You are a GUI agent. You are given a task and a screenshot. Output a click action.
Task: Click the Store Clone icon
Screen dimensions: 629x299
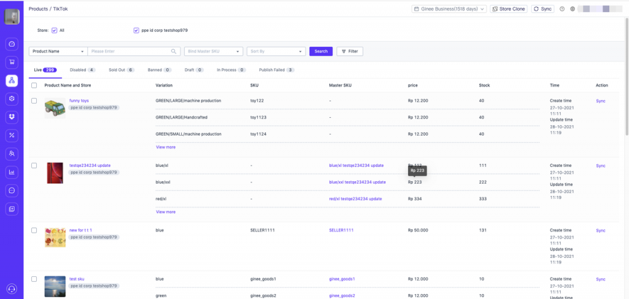(495, 9)
